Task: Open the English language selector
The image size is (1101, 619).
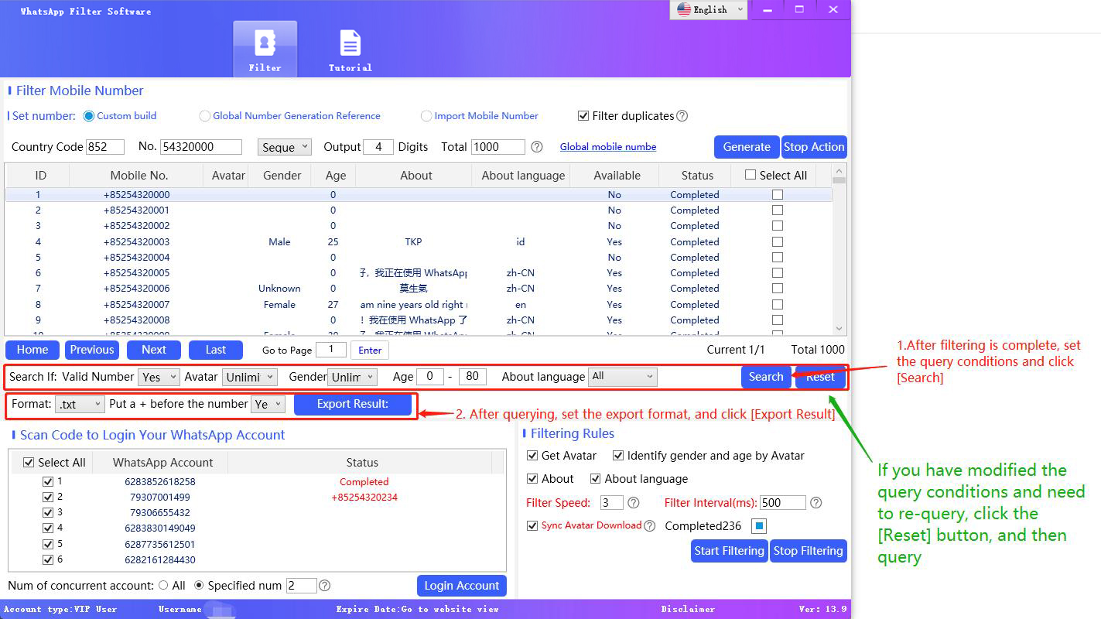Action: (x=709, y=9)
